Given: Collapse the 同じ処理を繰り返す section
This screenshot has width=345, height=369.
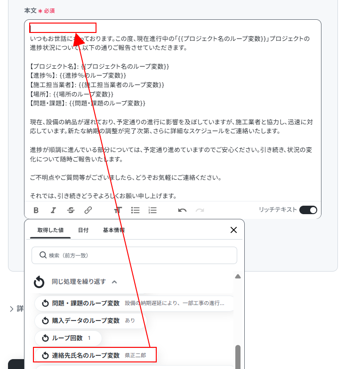Looking at the screenshot, I should click(114, 281).
